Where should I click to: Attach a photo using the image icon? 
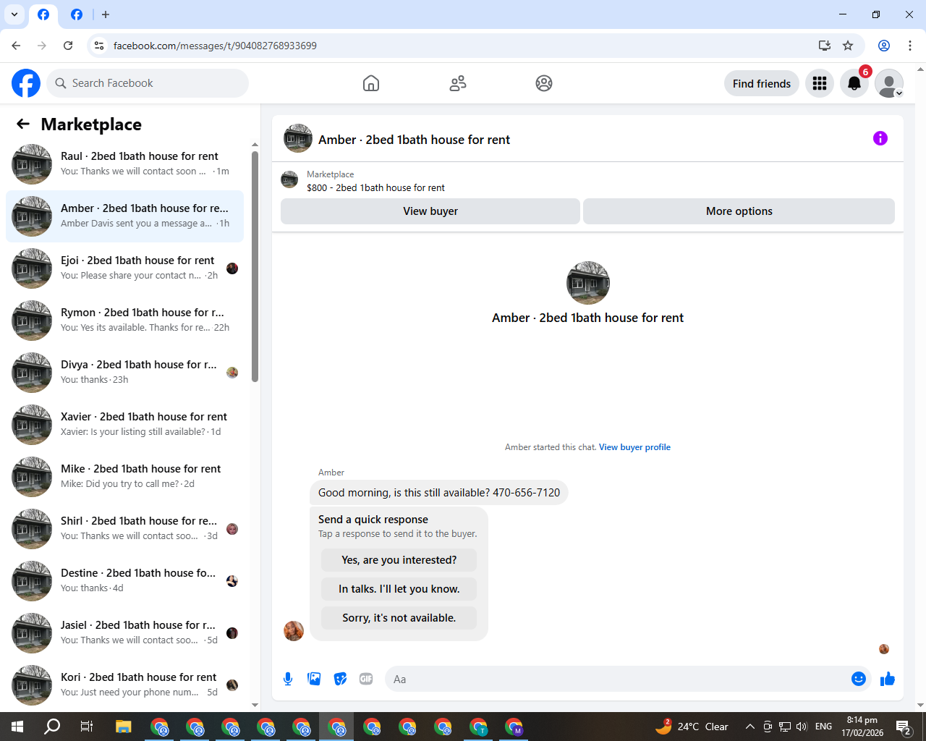pos(314,679)
